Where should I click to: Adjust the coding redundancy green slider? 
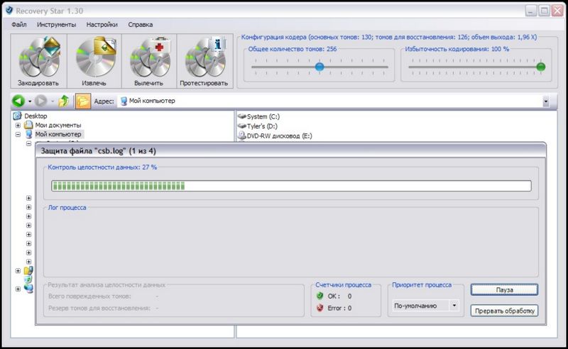pos(541,67)
